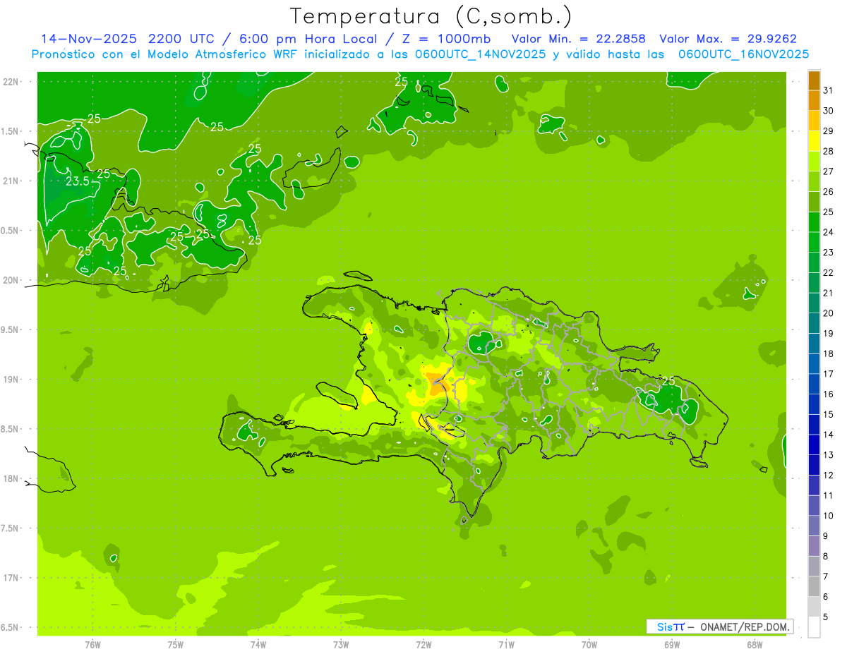Click the '70W' longitude label
Screen dimensions: 847x654
pos(589,645)
